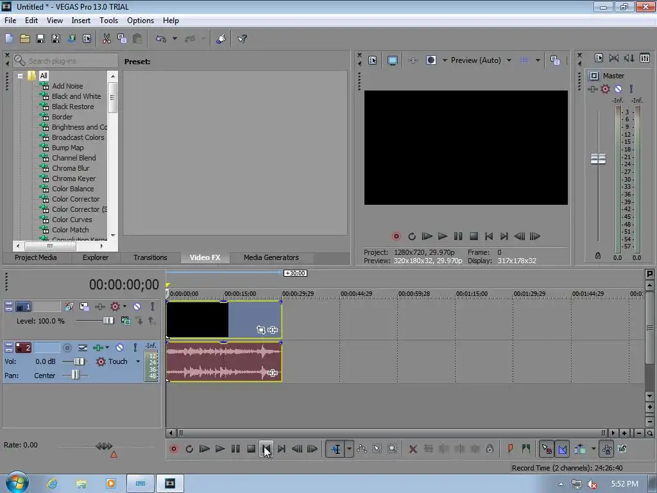Image resolution: width=657 pixels, height=493 pixels.
Task: Open the What's This help icon
Action: 242,39
